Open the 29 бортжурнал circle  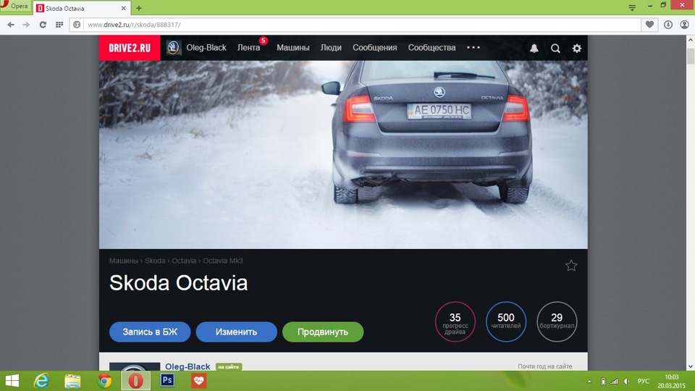[x=557, y=321]
